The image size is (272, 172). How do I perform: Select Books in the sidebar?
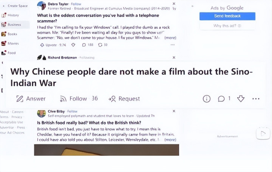pos(12,34)
